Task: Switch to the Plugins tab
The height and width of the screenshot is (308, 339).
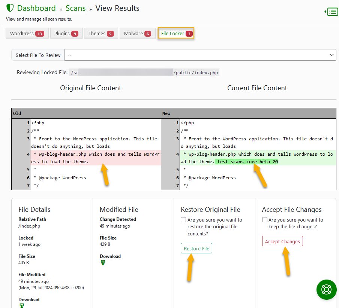Action: pyautogui.click(x=66, y=33)
